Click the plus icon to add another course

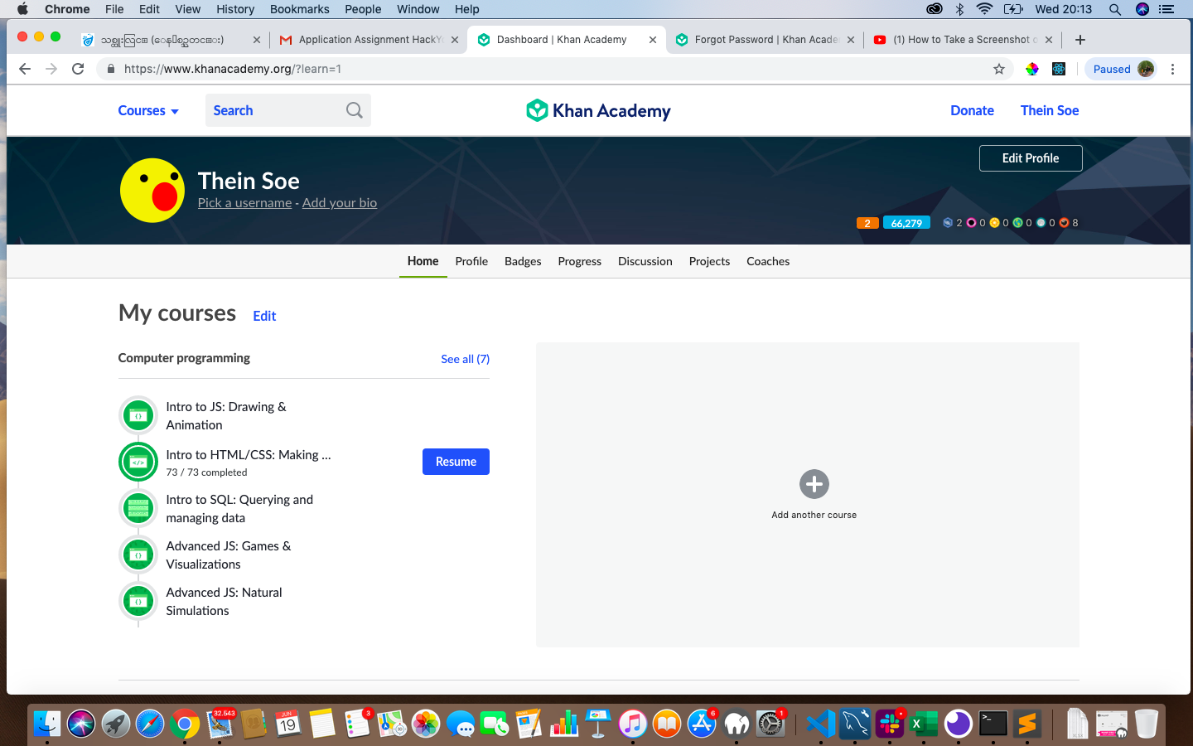[814, 484]
